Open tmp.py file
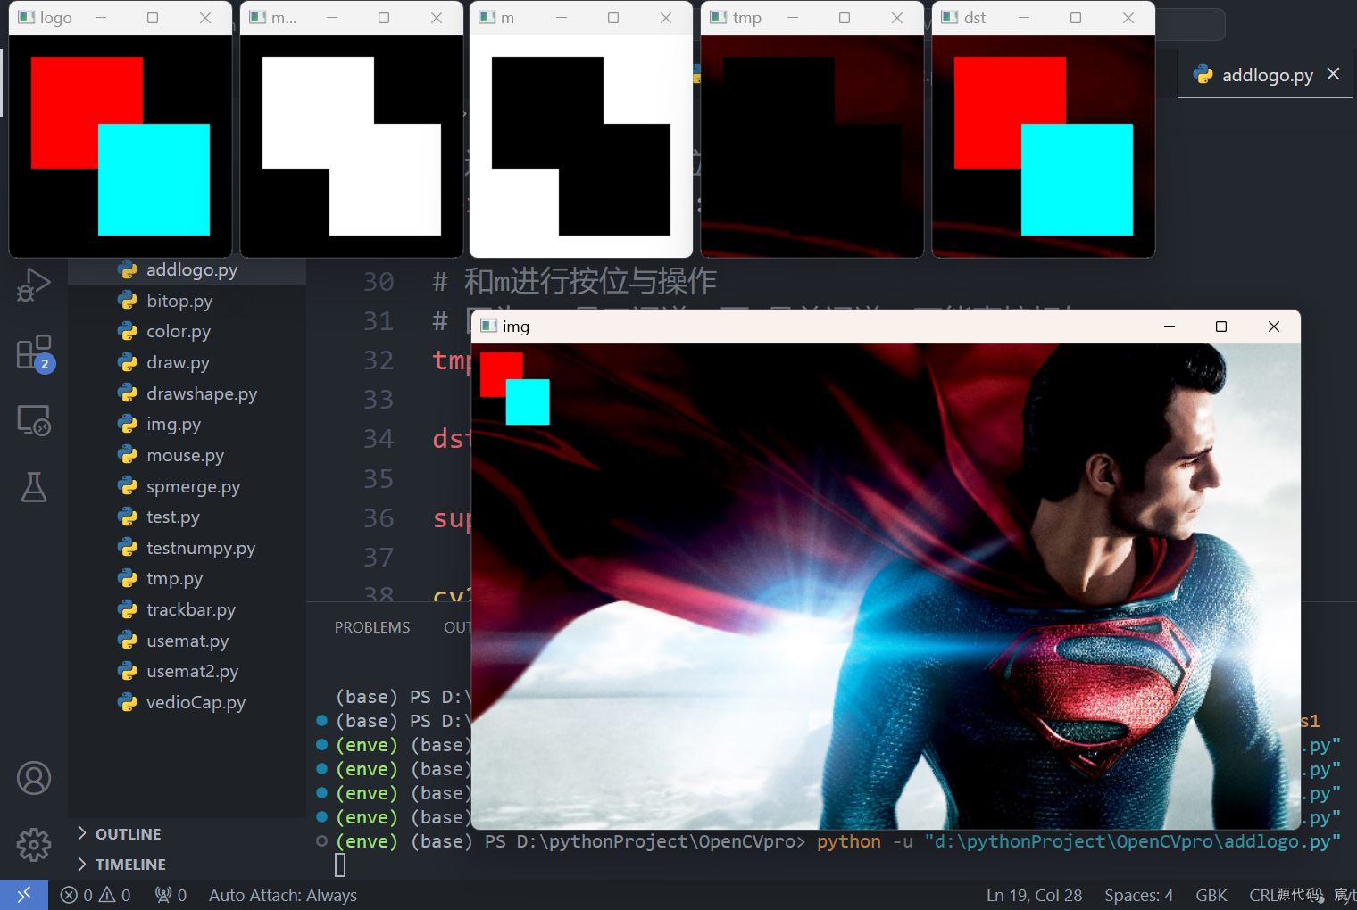The image size is (1357, 910). point(187,578)
